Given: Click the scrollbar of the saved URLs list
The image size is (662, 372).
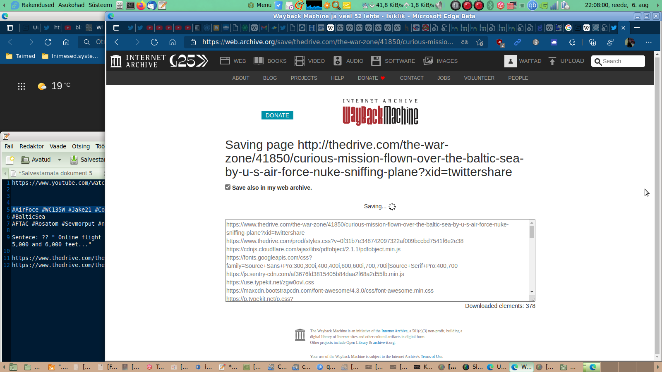Looking at the screenshot, I should click(x=532, y=232).
